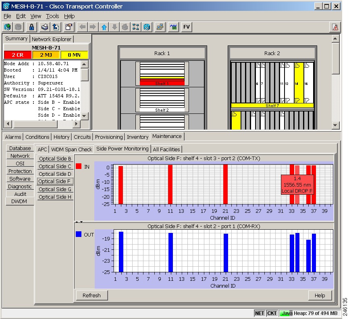This screenshot has height=319, width=349.
Task: Open the All Facilities subtab
Action: [166, 149]
